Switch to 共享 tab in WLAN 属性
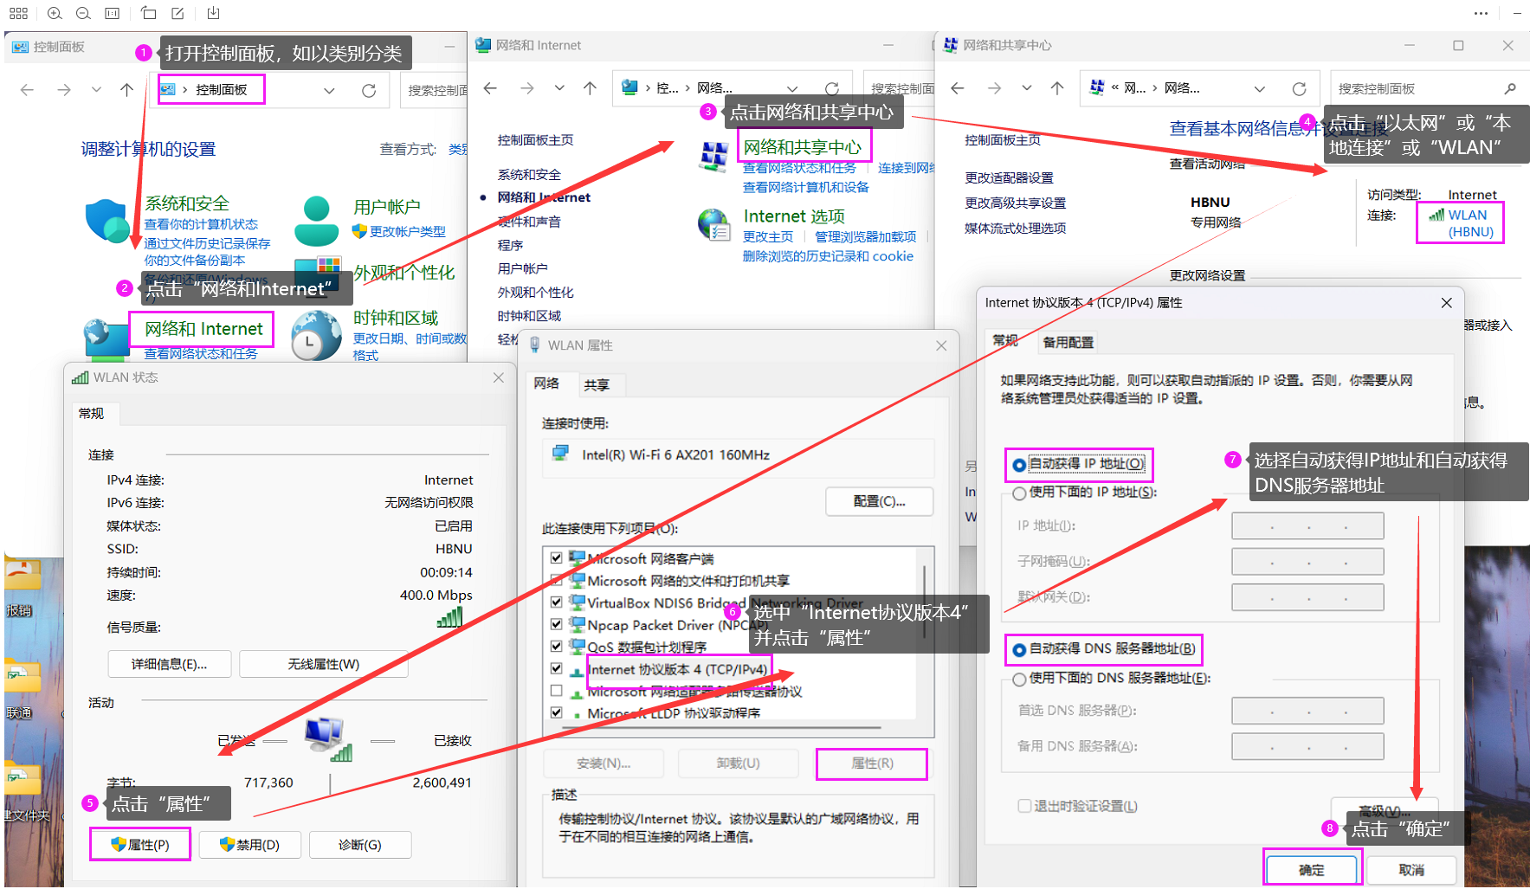This screenshot has height=889, width=1530. pyautogui.click(x=596, y=385)
